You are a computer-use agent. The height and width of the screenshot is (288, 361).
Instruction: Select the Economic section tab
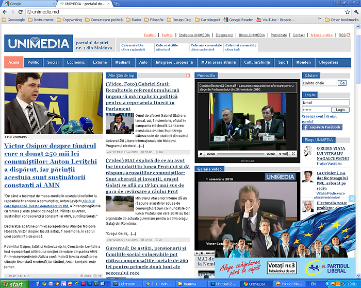click(x=76, y=62)
